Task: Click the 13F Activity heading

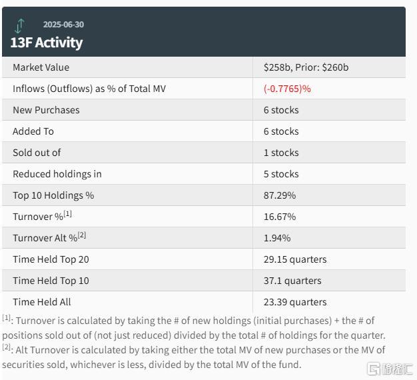Action: (47, 43)
